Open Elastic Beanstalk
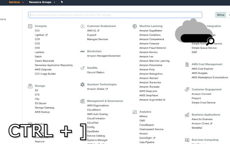This screenshot has height=144, width=230. pos(45,61)
